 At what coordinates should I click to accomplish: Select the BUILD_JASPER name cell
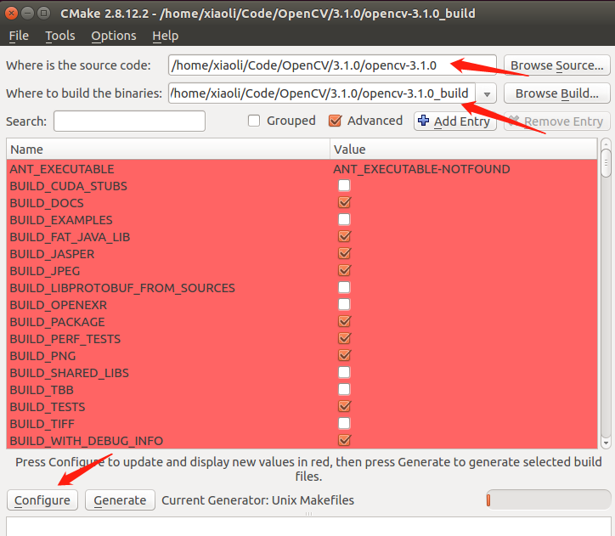pos(52,254)
